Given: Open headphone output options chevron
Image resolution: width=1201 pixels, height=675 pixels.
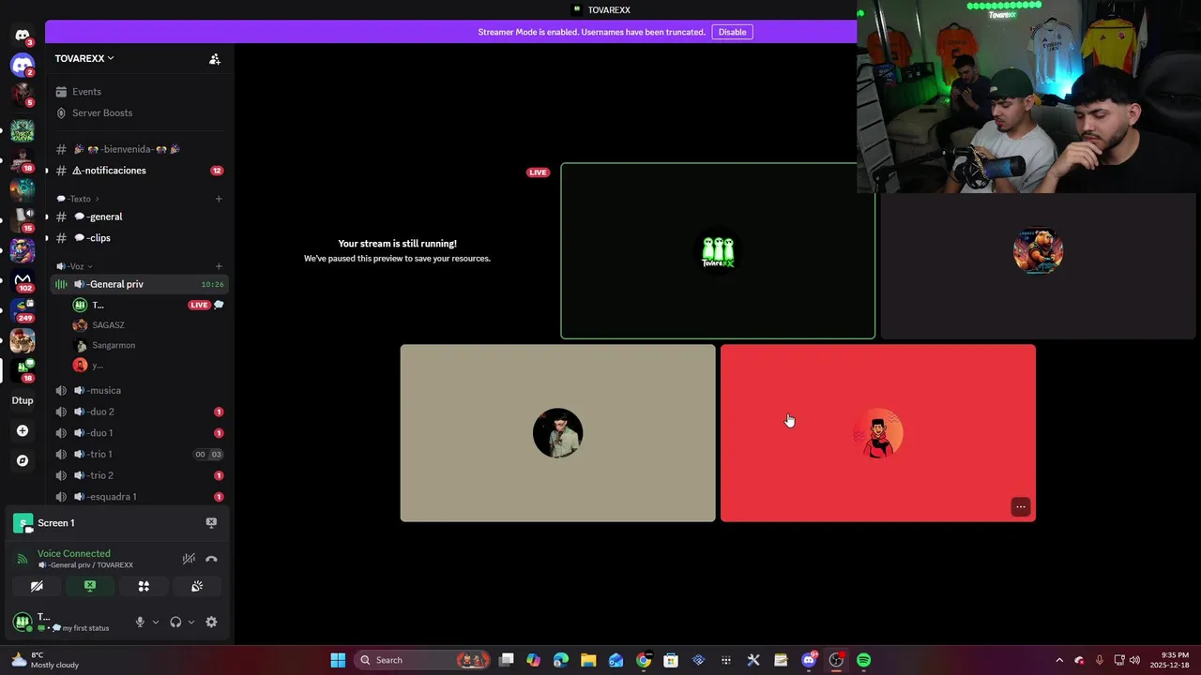Looking at the screenshot, I should 191,622.
